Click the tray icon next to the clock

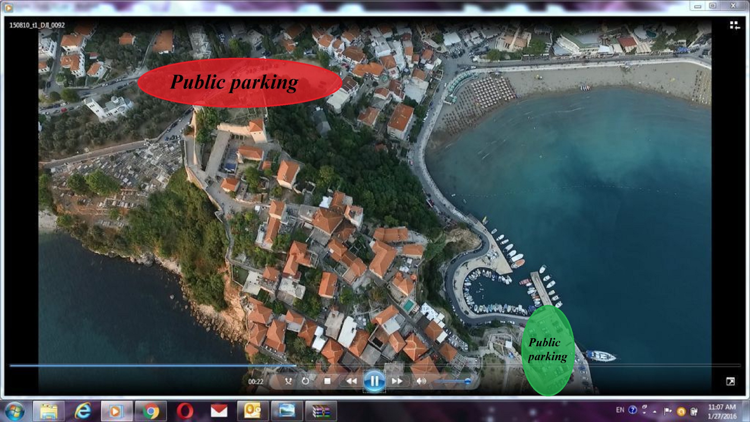pyautogui.click(x=694, y=411)
